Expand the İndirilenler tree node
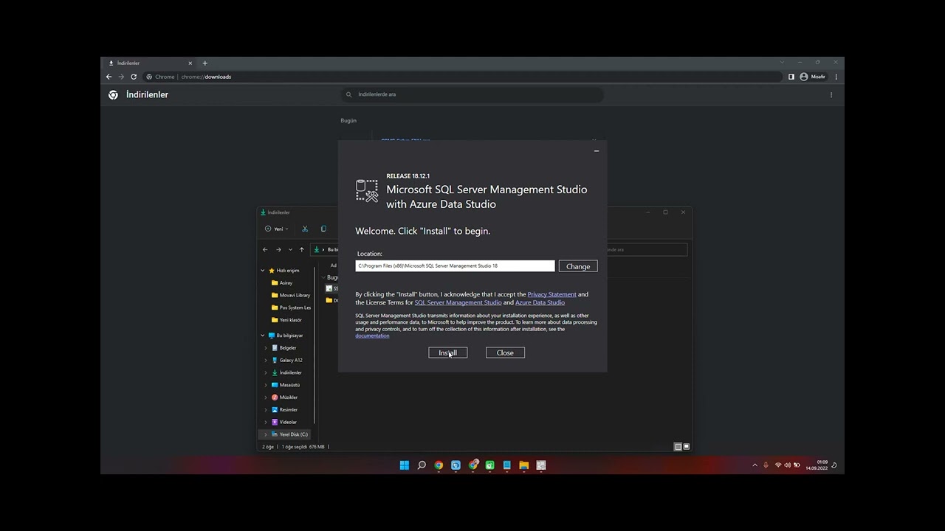The width and height of the screenshot is (945, 531). (x=266, y=372)
